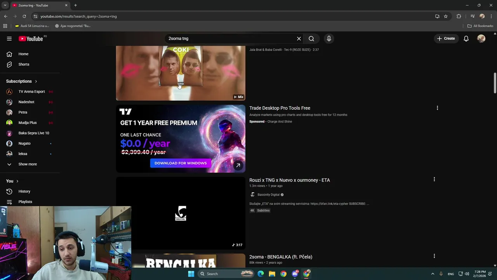
Task: Open a new browser tab
Action: click(x=75, y=5)
